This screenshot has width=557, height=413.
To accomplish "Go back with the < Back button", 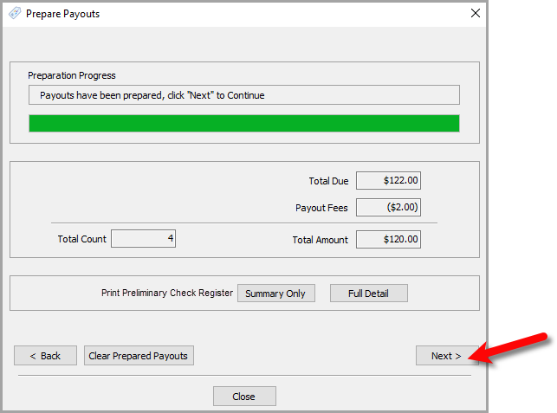I will (x=45, y=356).
